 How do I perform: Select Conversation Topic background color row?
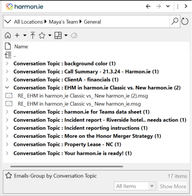pos(65,63)
